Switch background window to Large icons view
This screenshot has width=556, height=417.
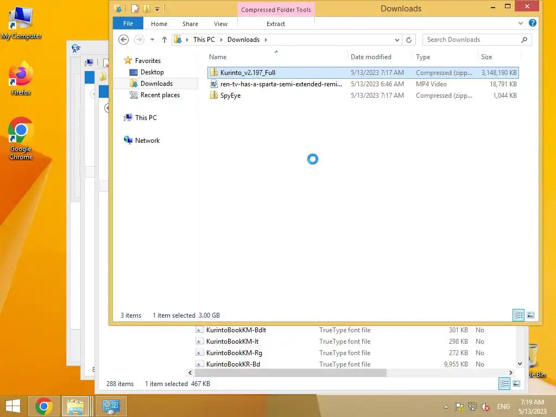coord(516,384)
